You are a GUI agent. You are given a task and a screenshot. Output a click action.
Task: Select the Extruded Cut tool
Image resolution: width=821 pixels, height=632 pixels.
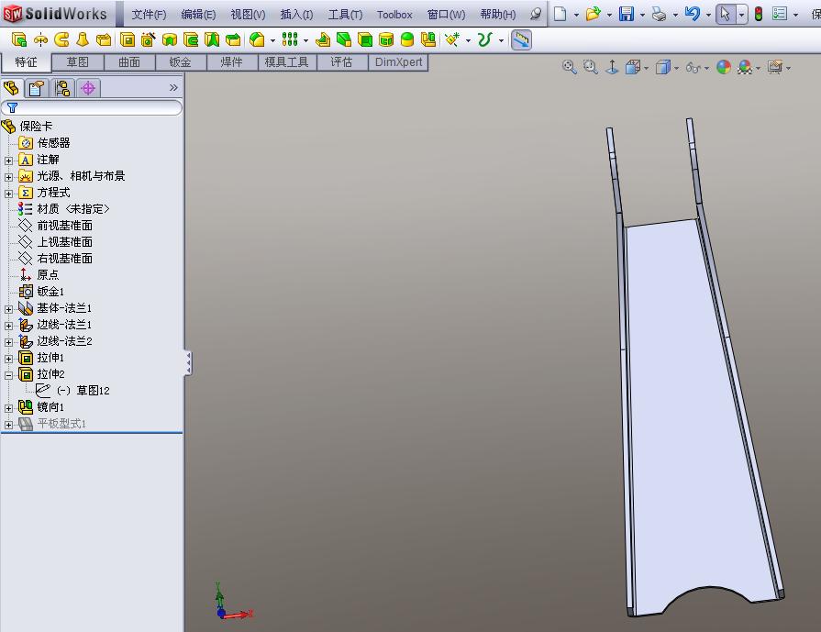pos(128,39)
